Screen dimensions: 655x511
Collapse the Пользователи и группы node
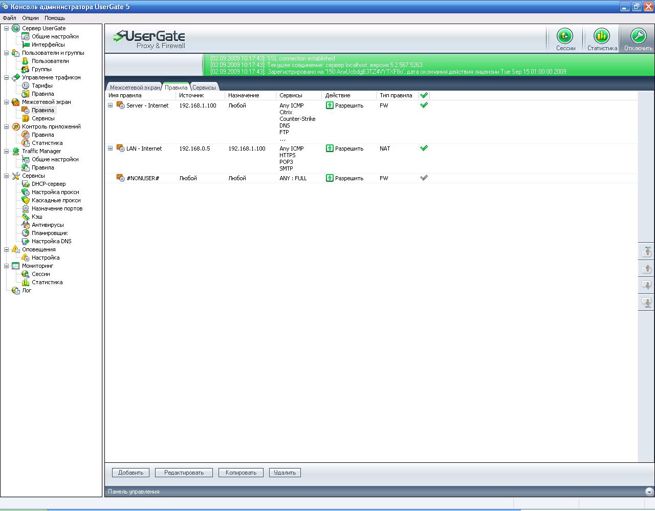(x=7, y=53)
